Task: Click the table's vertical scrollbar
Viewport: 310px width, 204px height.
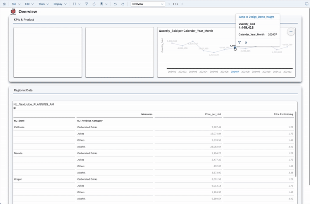Action: pyautogui.click(x=296, y=144)
